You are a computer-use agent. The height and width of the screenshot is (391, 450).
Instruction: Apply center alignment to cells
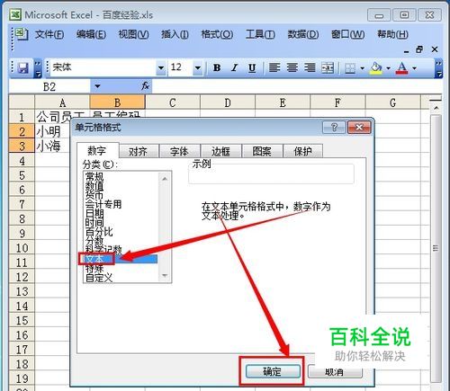292,68
